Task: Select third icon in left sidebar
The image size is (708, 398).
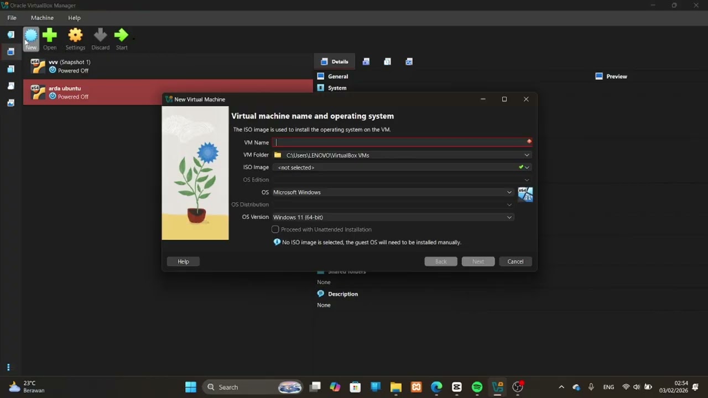Action: pyautogui.click(x=11, y=69)
